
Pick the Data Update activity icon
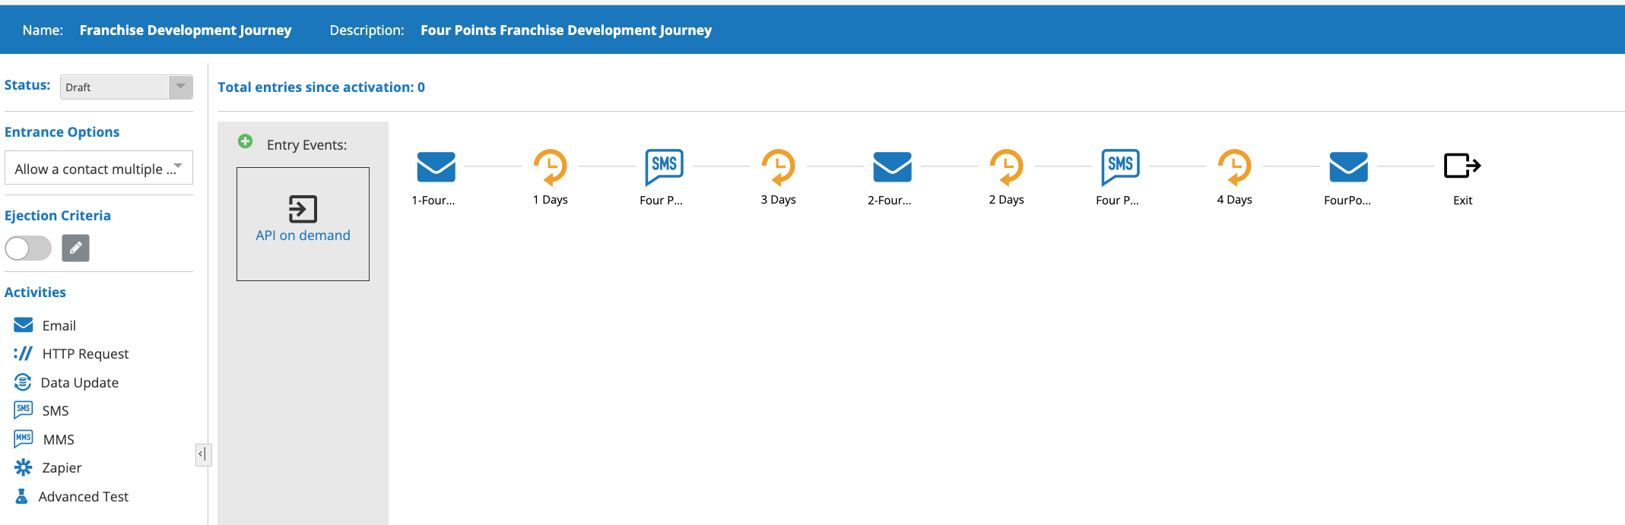(23, 382)
